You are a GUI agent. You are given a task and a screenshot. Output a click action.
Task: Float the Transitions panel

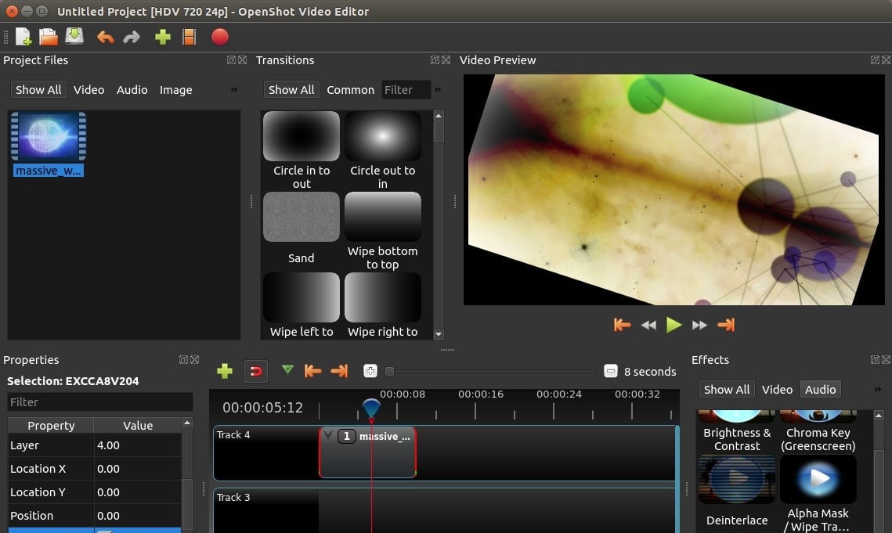[435, 59]
